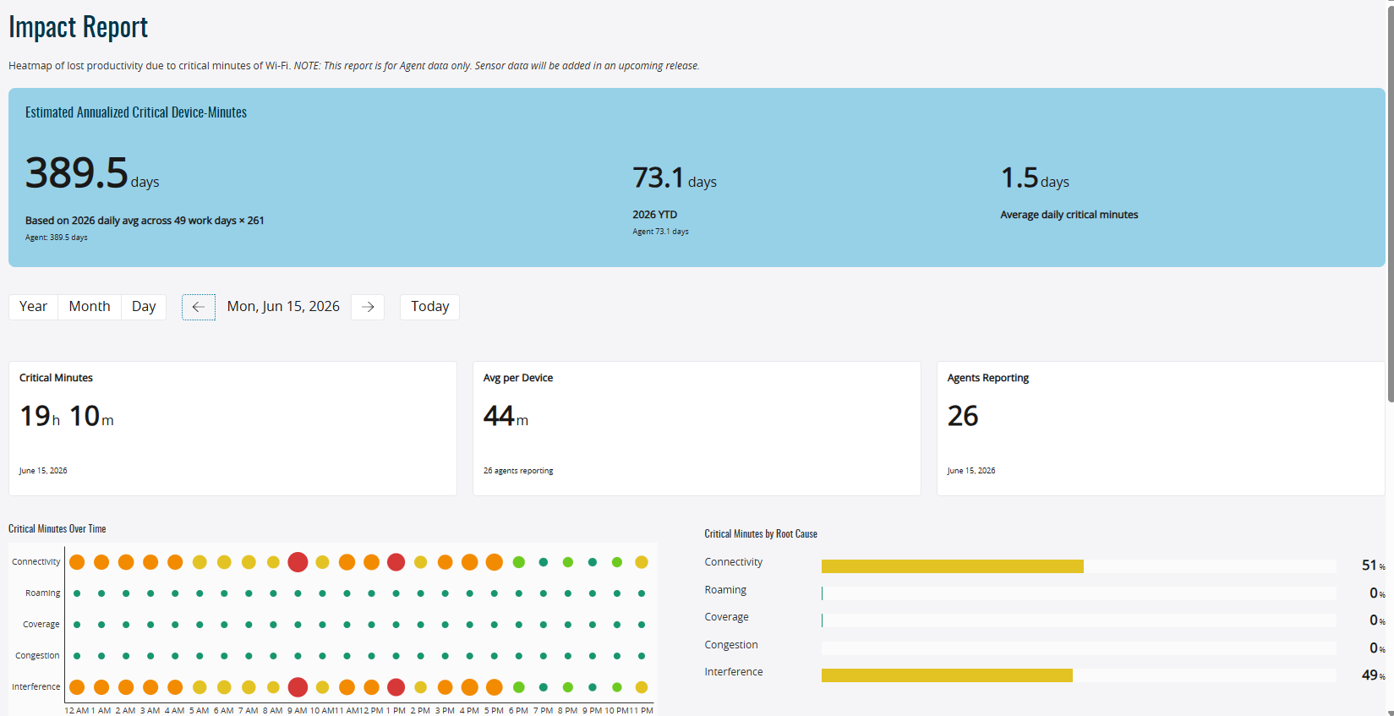Click the Connectivity row label in heatmap

coord(36,562)
